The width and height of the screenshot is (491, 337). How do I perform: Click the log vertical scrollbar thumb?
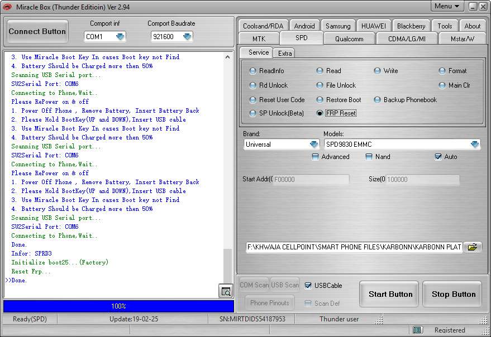228,266
